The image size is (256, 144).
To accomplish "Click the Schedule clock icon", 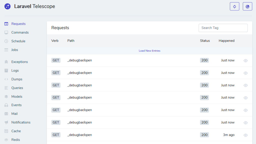I will coord(6,41).
